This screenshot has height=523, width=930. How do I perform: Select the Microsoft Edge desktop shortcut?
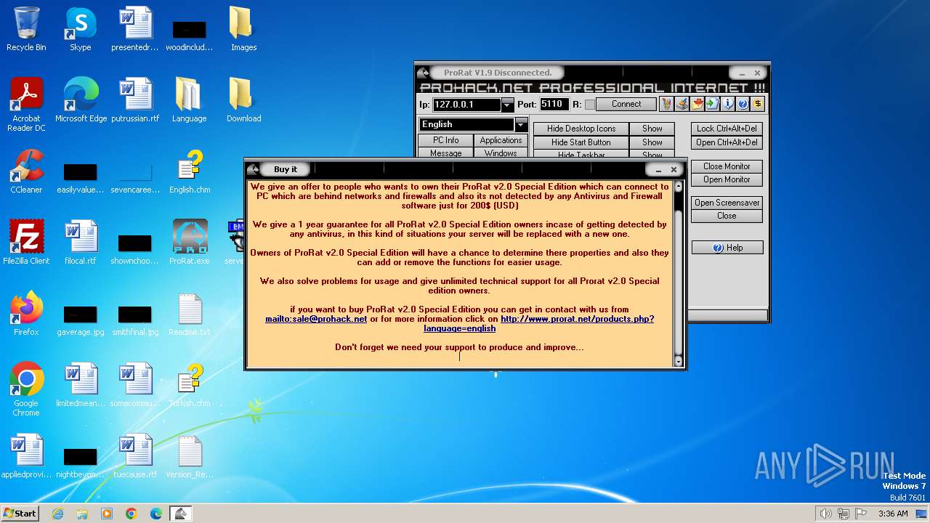click(81, 100)
